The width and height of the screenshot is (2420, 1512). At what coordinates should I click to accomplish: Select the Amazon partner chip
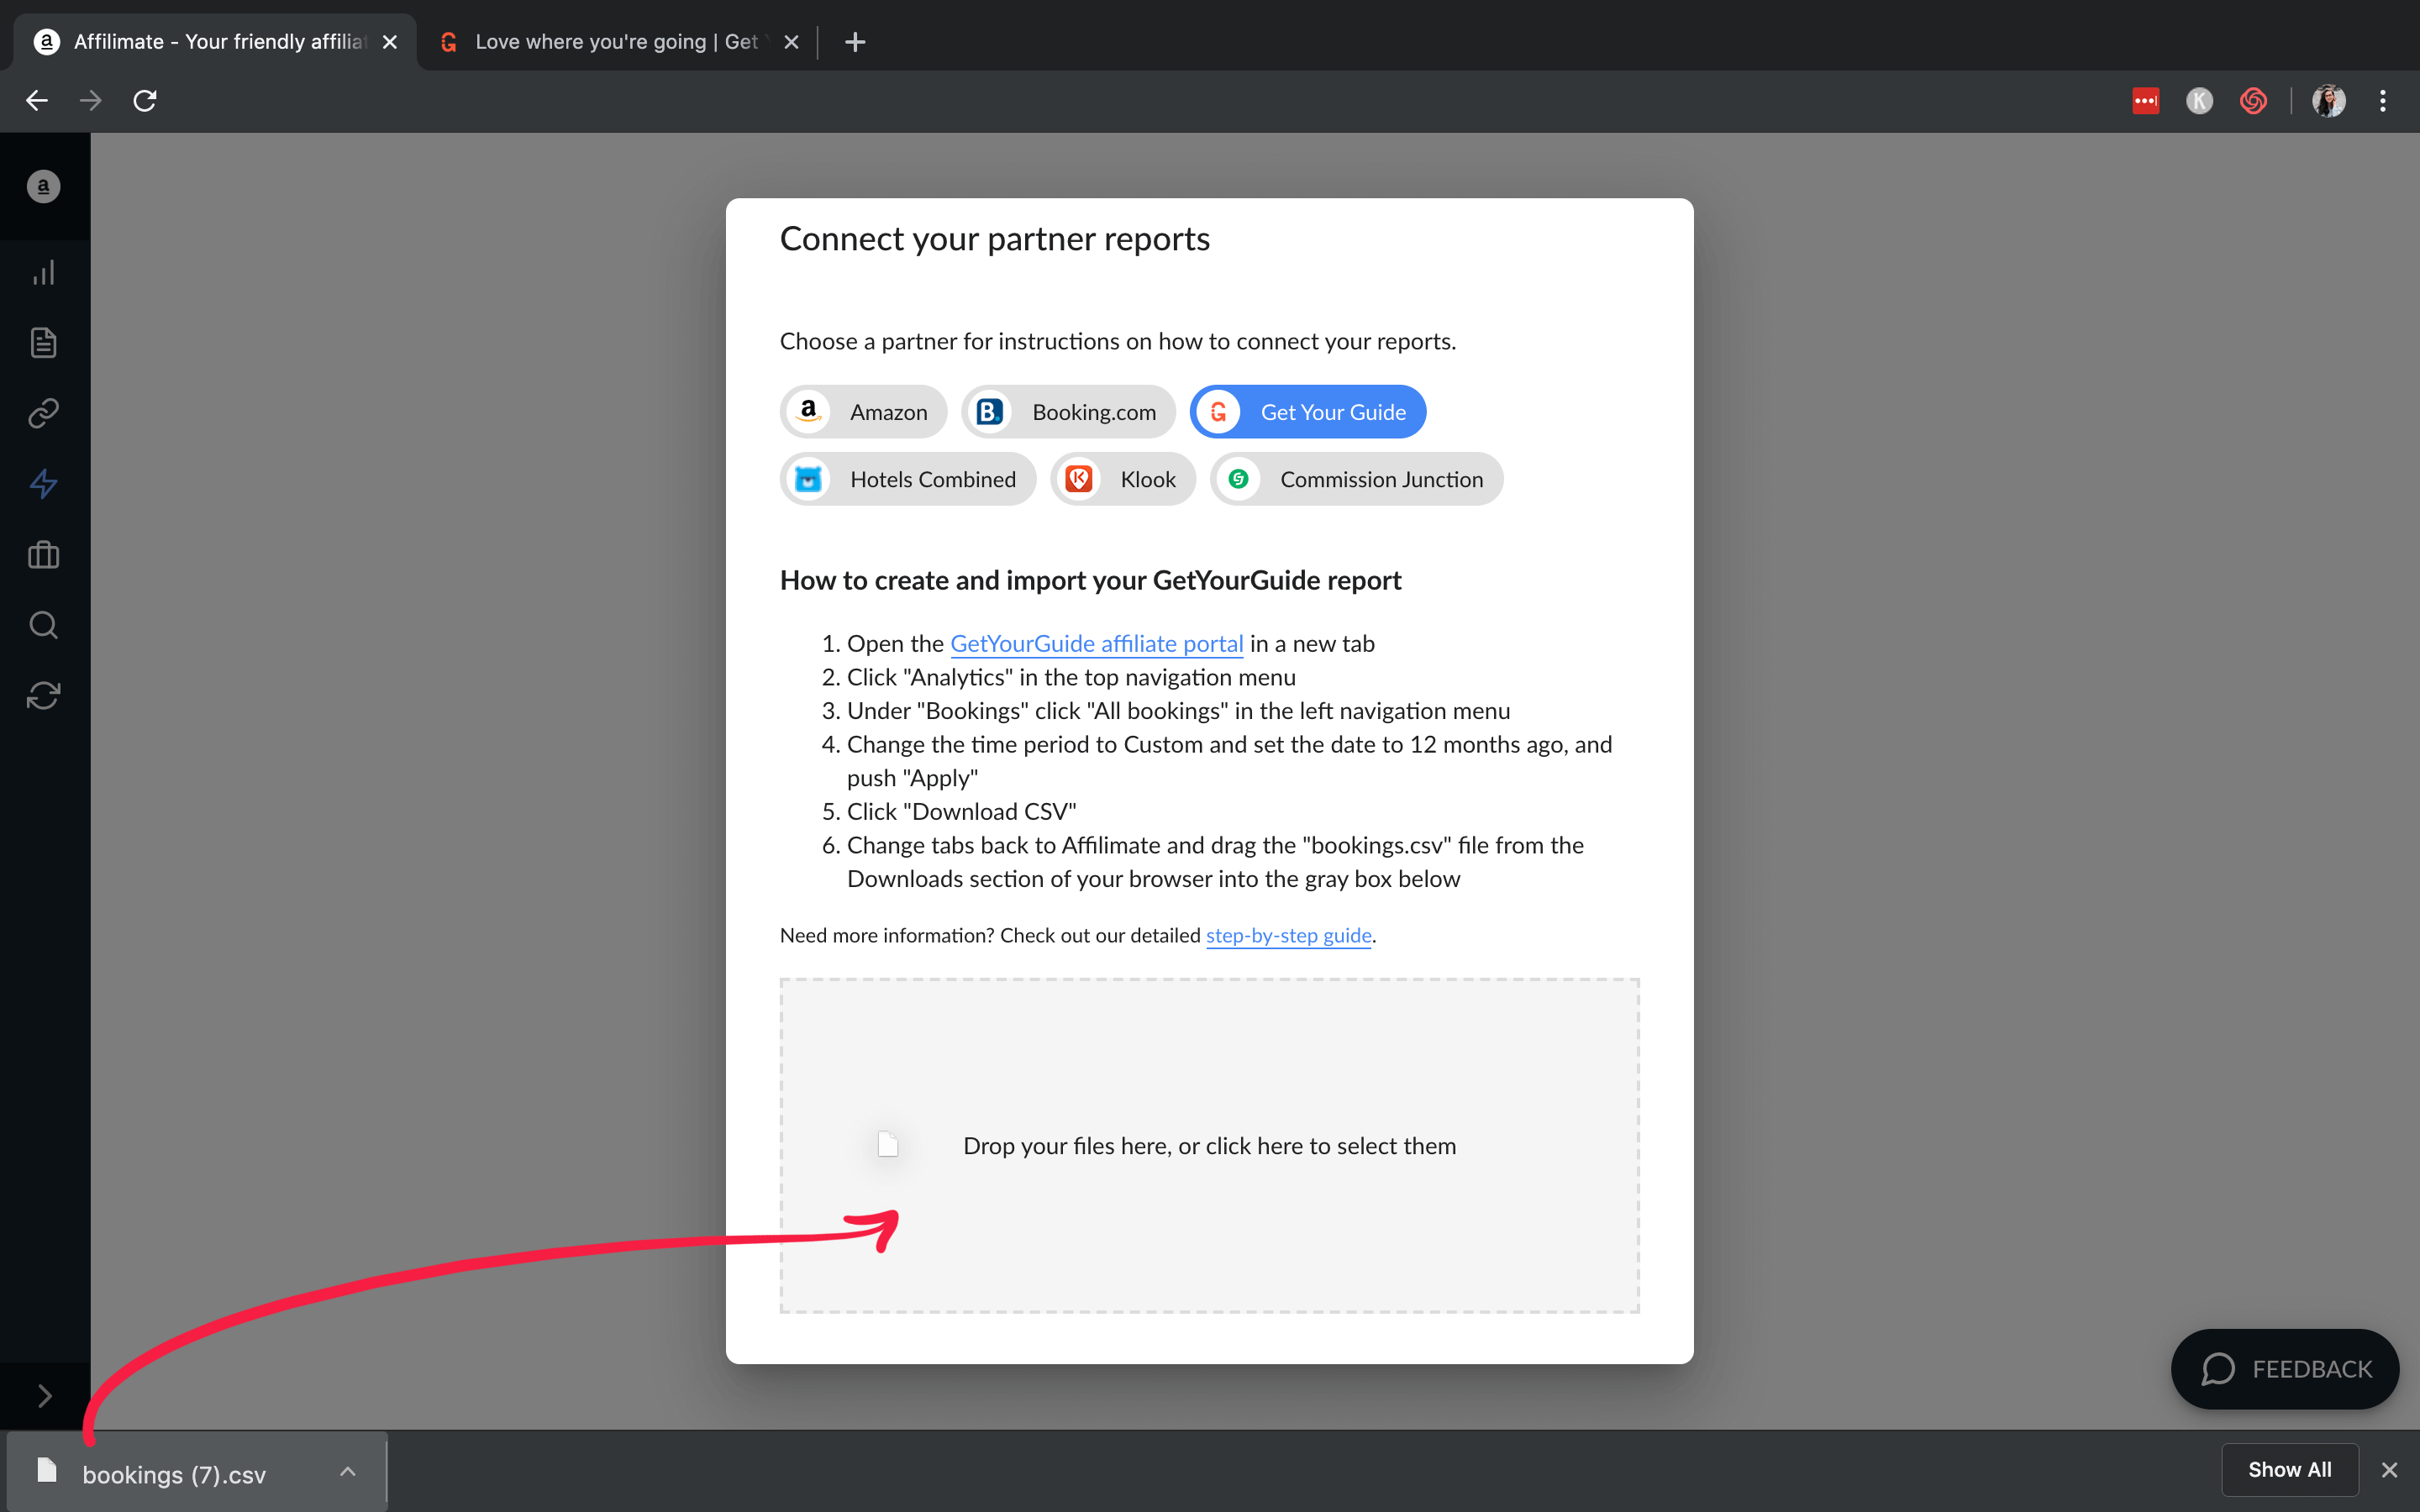[x=863, y=412]
